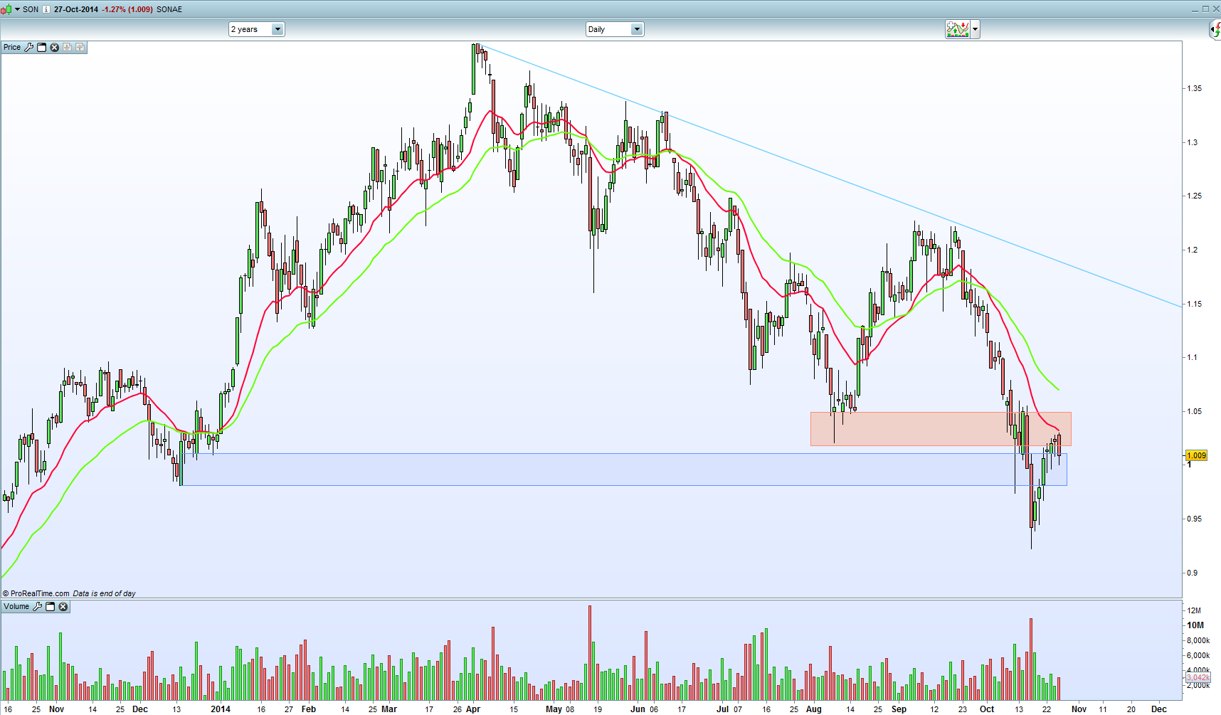Open the SON instrument info icon

[x=46, y=9]
